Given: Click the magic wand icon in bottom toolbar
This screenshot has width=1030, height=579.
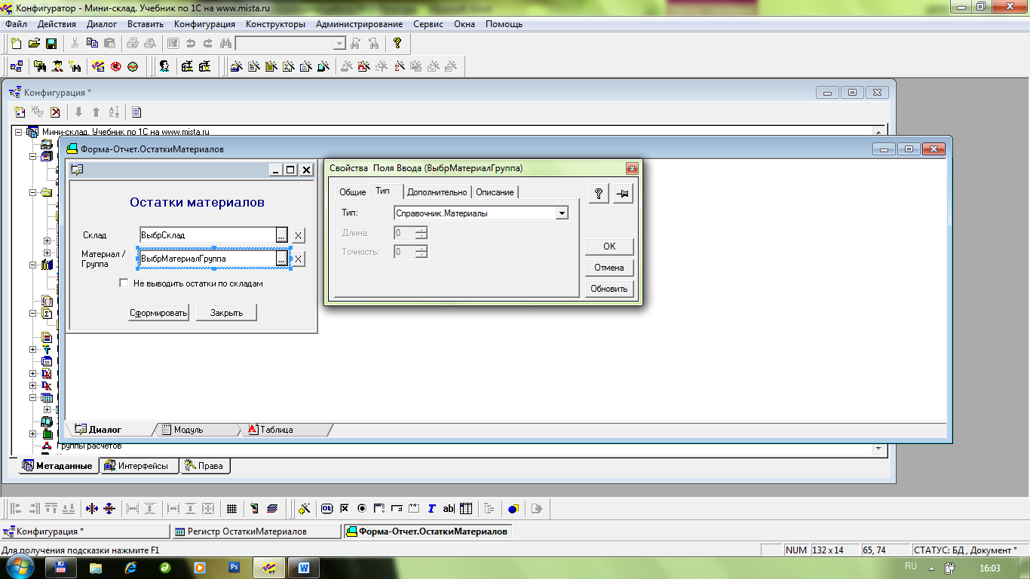Looking at the screenshot, I should [x=305, y=509].
